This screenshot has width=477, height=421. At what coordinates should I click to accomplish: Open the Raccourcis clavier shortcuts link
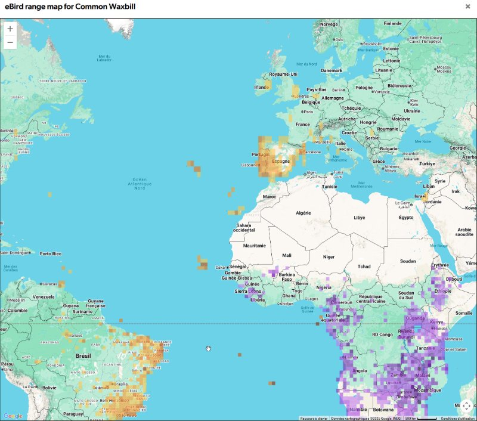point(314,418)
